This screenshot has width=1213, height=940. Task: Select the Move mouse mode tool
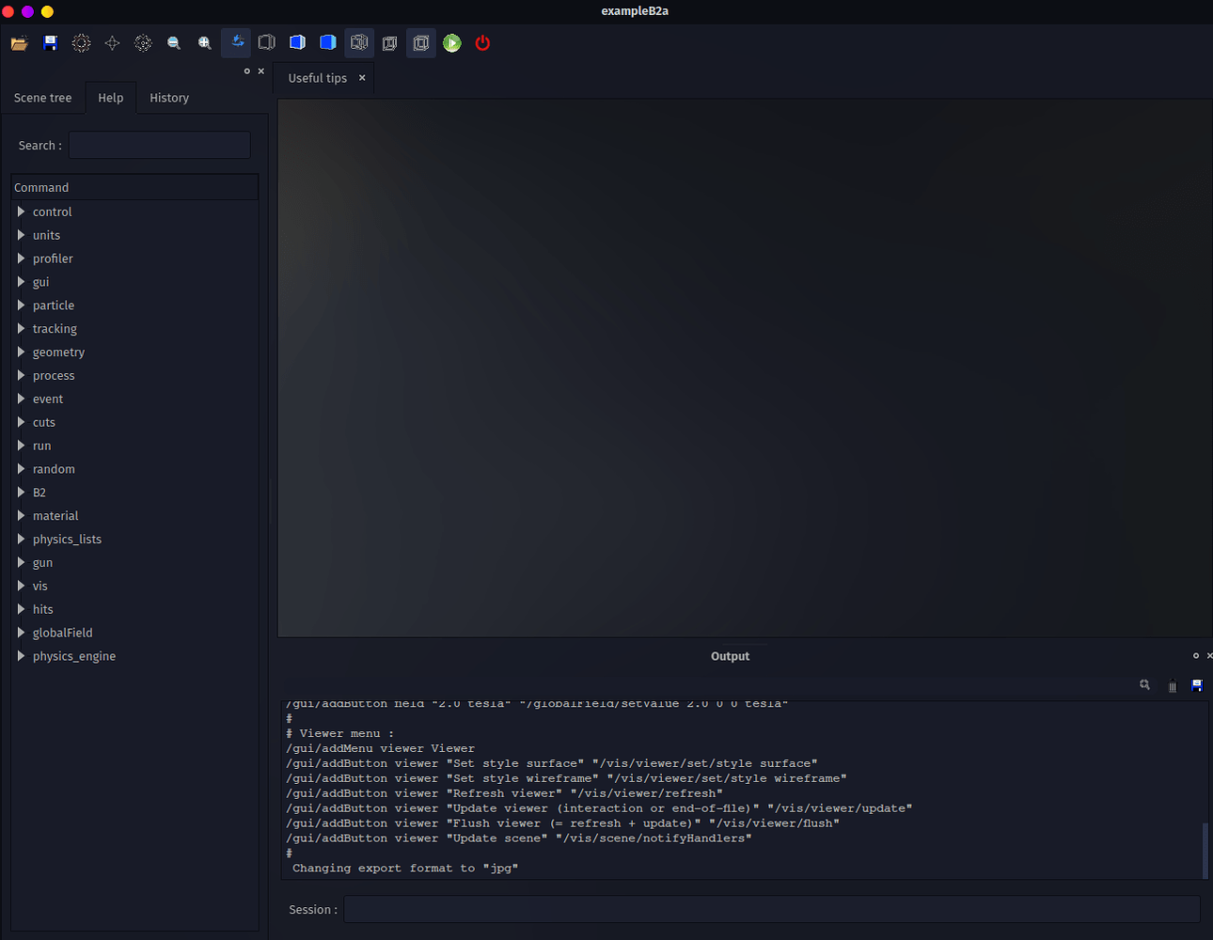(112, 43)
